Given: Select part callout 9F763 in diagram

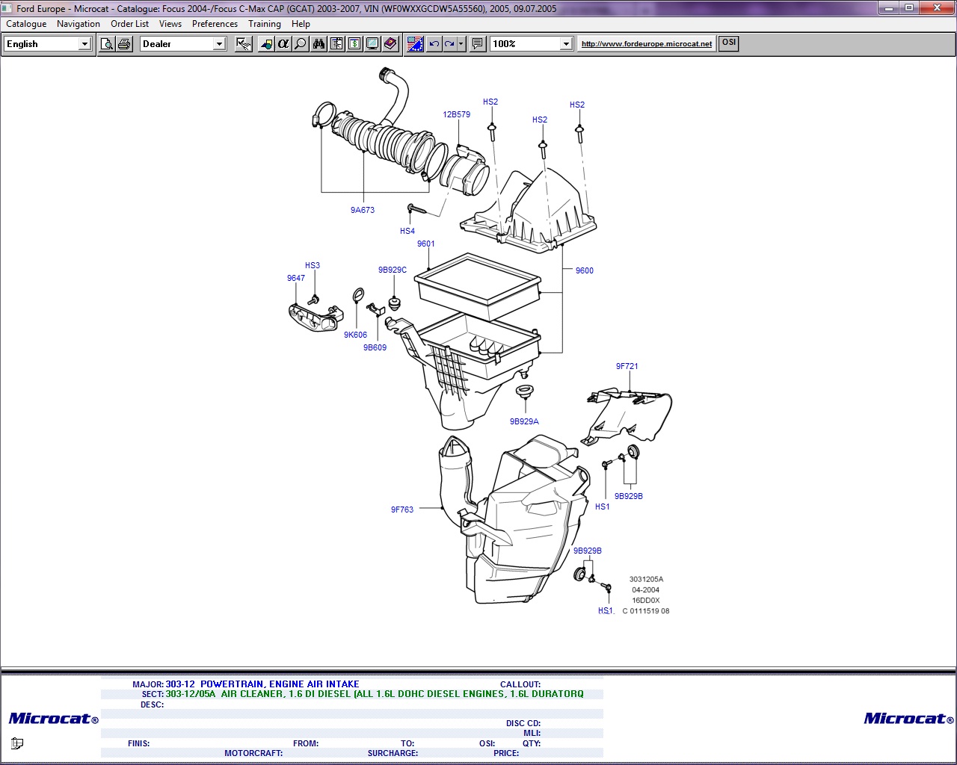Looking at the screenshot, I should click(401, 510).
